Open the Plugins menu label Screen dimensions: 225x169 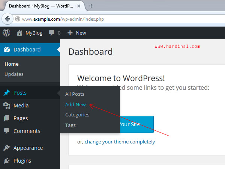[x=22, y=161]
